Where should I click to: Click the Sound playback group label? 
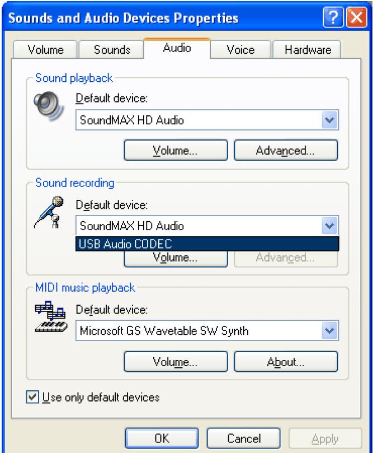click(x=74, y=78)
